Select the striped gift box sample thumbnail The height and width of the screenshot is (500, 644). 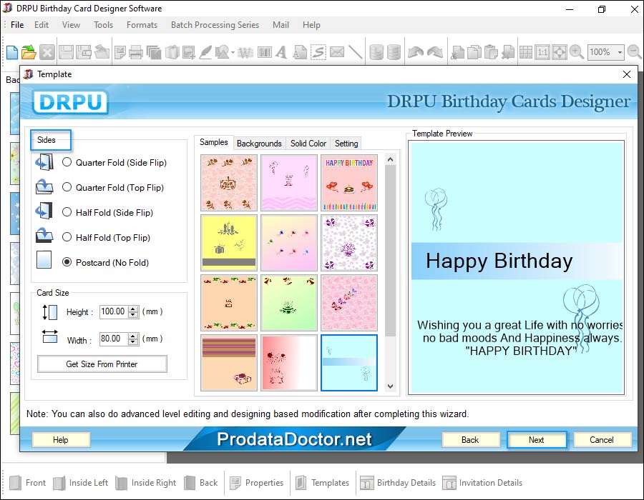coord(229,363)
